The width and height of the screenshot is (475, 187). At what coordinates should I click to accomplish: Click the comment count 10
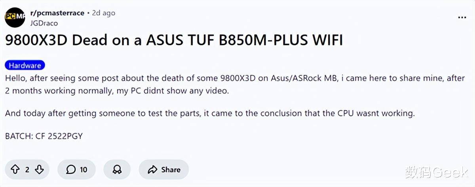pos(84,170)
